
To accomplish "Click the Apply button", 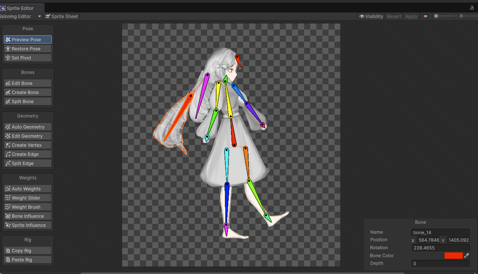I will point(411,16).
